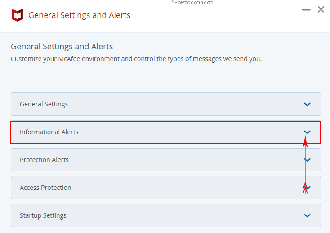Viewport: 330px width, 233px height.
Task: Click the red window title text
Action: [79, 15]
